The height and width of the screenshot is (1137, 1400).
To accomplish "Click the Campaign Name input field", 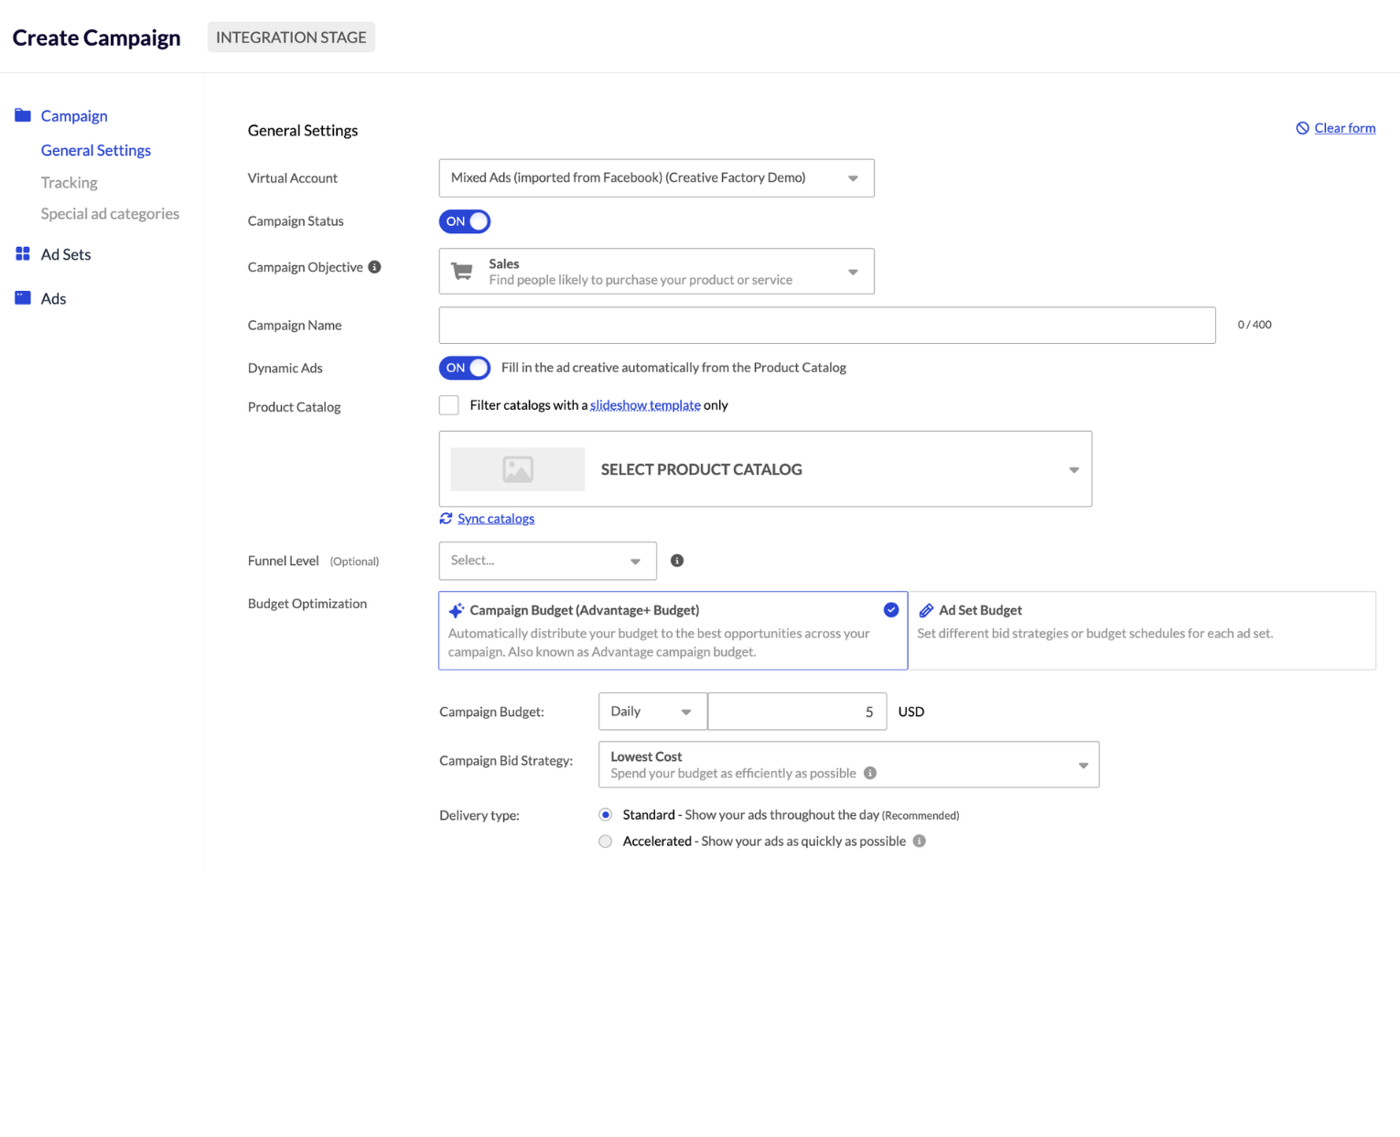I will [x=827, y=326].
